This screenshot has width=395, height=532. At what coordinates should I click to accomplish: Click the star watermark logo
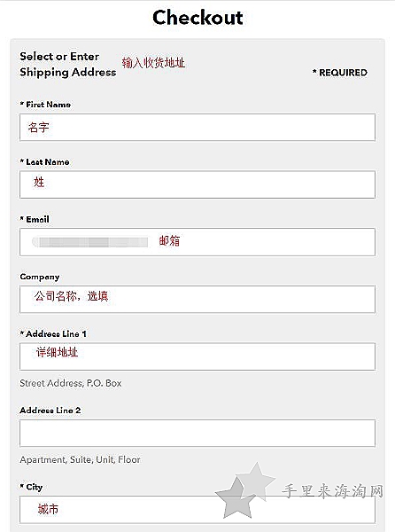(245, 490)
